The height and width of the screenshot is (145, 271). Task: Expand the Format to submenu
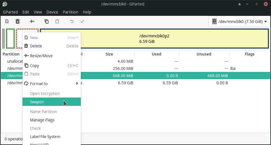pyautogui.click(x=51, y=84)
